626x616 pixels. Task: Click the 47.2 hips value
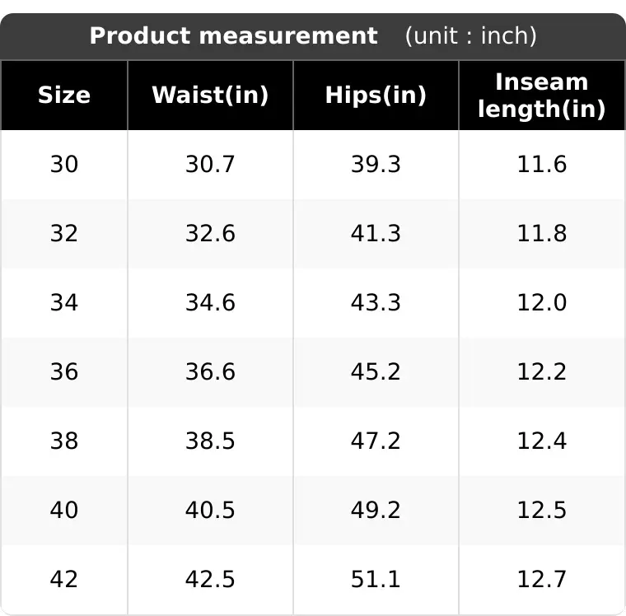click(x=376, y=441)
